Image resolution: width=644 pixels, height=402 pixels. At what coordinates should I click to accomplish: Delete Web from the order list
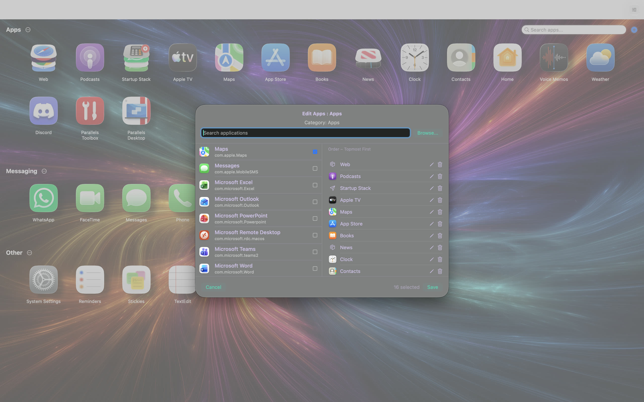click(440, 165)
